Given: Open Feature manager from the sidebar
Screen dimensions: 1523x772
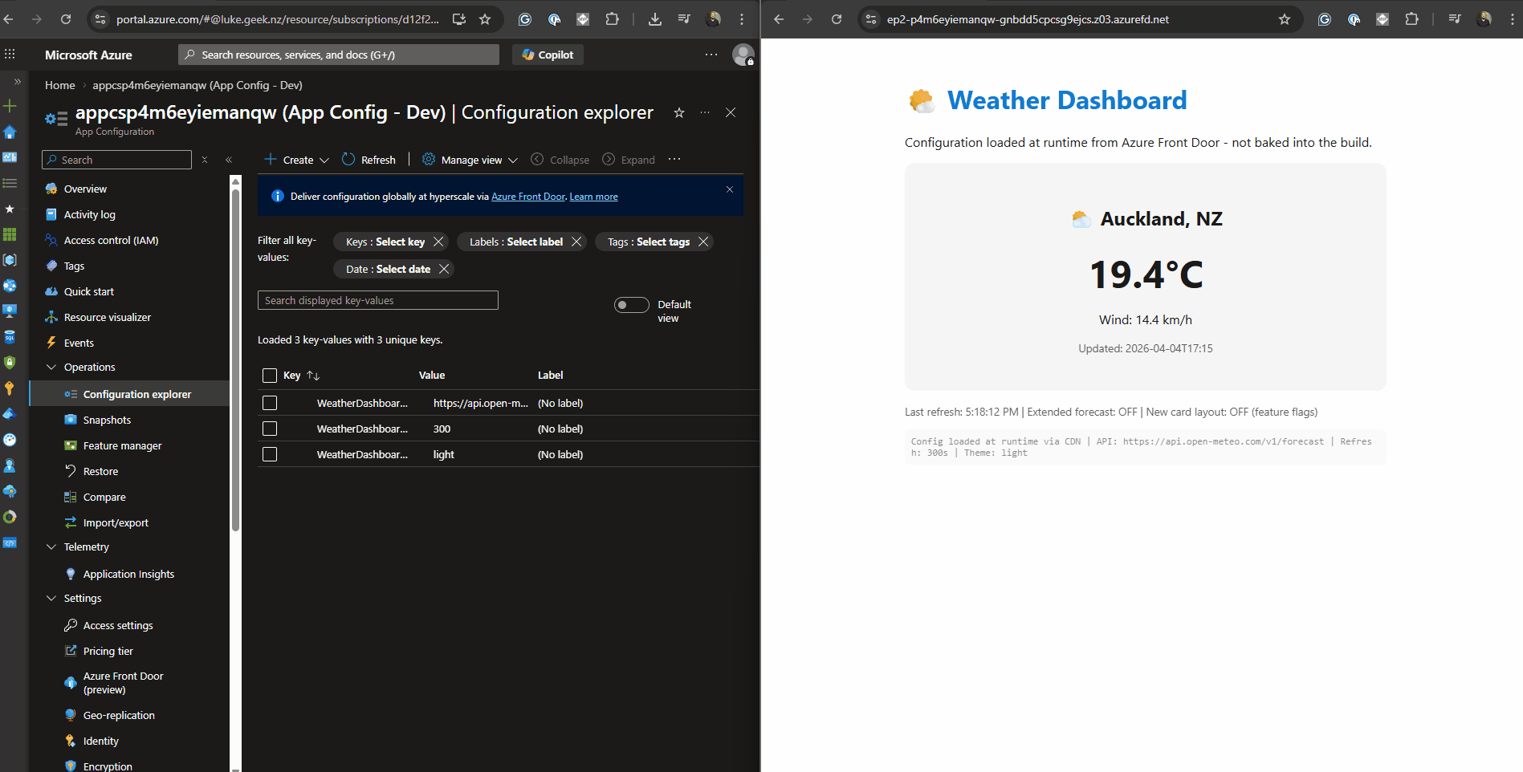Looking at the screenshot, I should [122, 446].
